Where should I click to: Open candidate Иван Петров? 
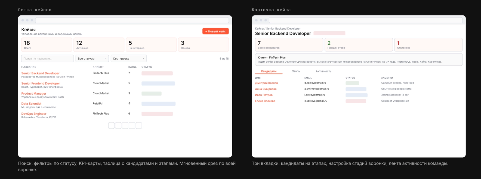pos(264,95)
